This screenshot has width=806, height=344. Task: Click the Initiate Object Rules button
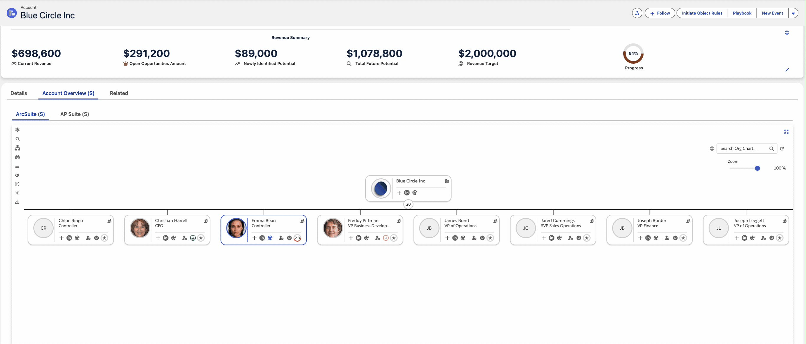[x=702, y=13]
